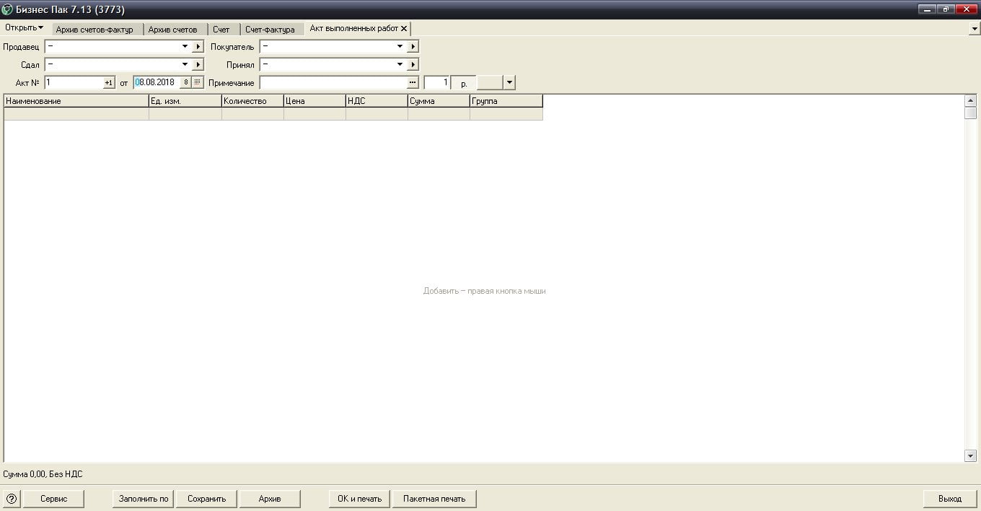Expand the Покупатель dropdown list
Image resolution: width=981 pixels, height=511 pixels.
pos(400,47)
